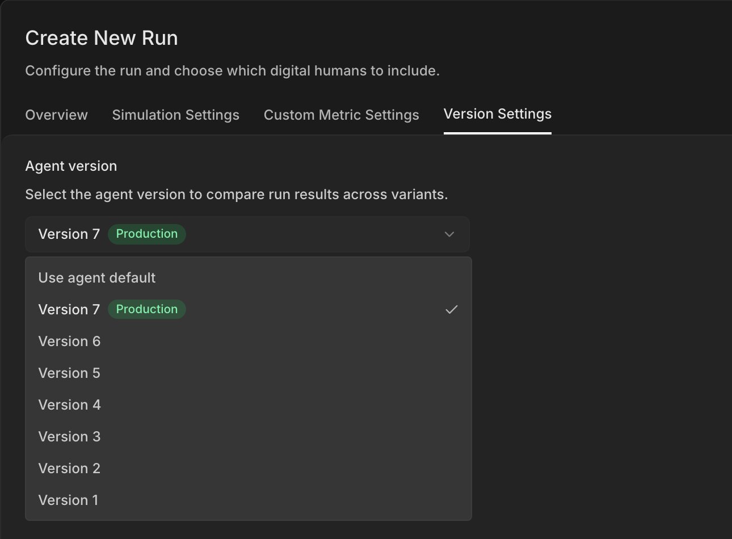
Task: Select Version 7 Production in the list
Action: (x=249, y=310)
